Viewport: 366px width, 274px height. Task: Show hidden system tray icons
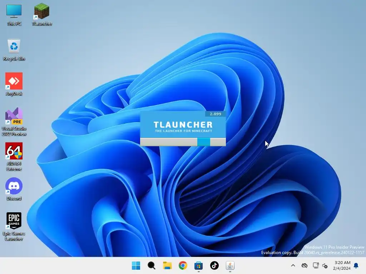tap(293, 265)
